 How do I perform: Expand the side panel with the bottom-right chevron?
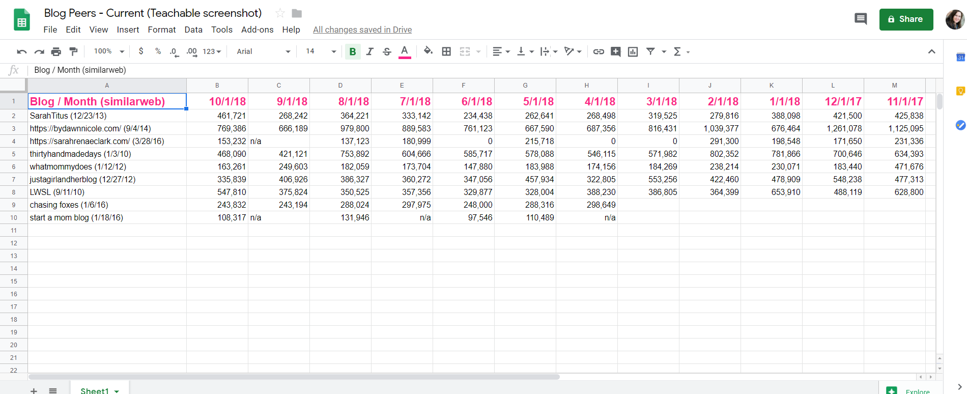point(959,387)
